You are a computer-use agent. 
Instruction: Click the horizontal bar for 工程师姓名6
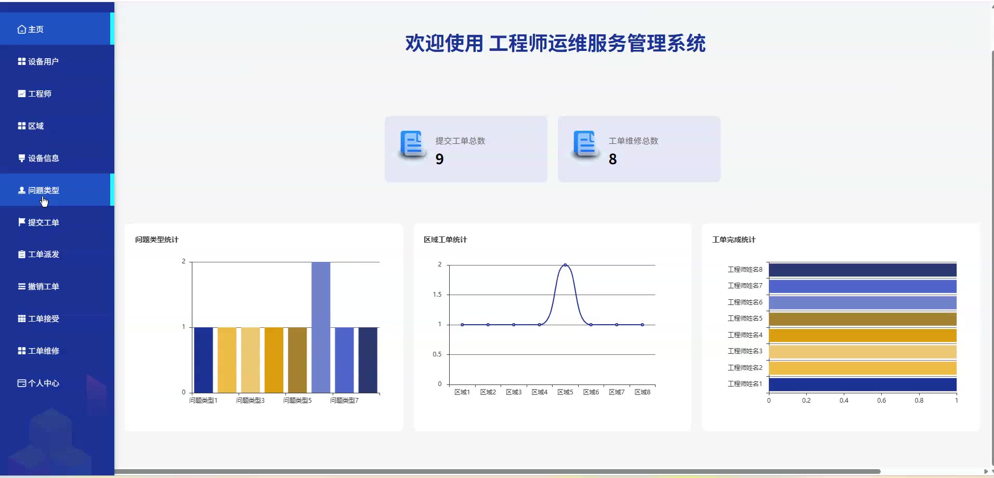point(862,303)
